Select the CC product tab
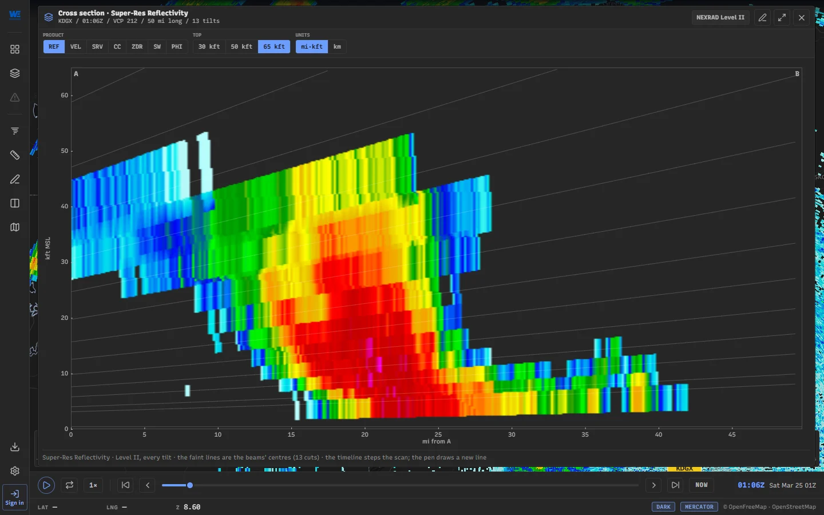This screenshot has height=515, width=824. (x=117, y=47)
